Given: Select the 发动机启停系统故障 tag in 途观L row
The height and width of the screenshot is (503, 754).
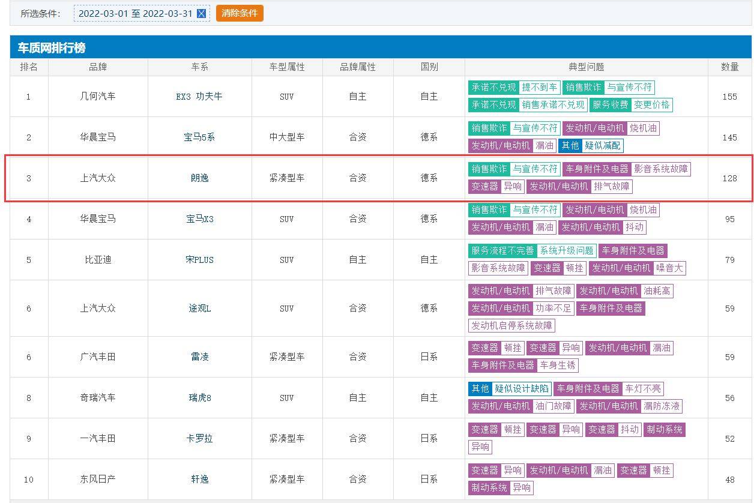Looking at the screenshot, I should [x=511, y=326].
